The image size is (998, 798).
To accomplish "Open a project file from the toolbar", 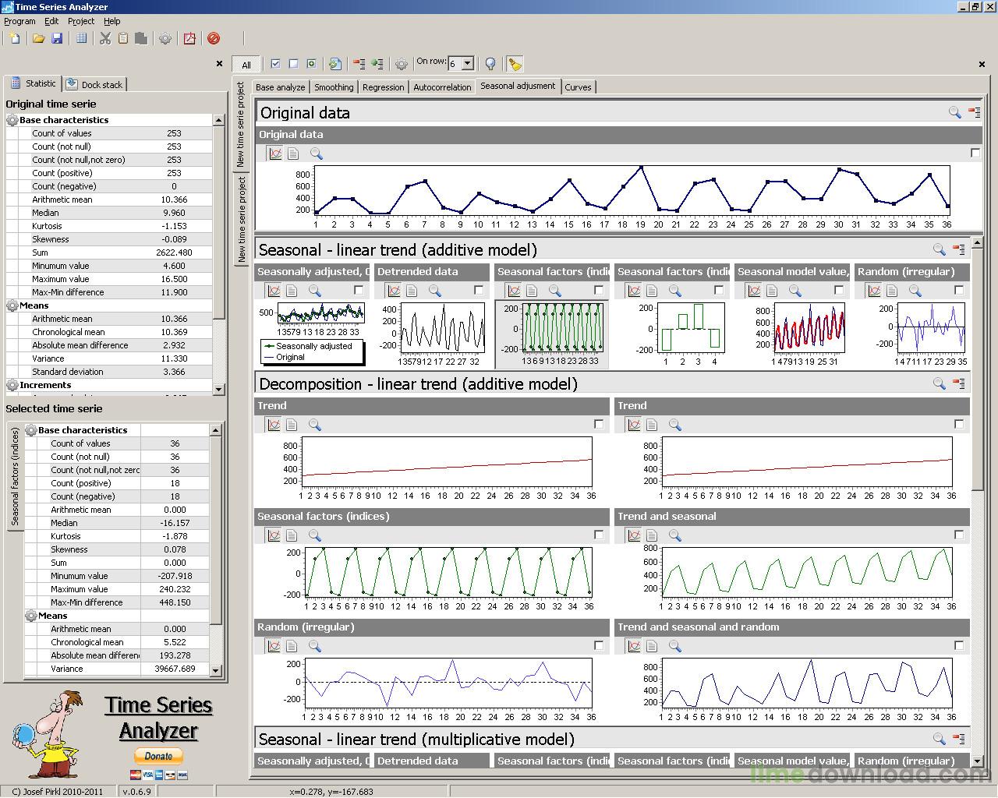I will tap(39, 38).
